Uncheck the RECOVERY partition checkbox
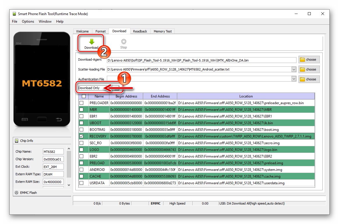The width and height of the screenshot is (339, 224). [82, 136]
